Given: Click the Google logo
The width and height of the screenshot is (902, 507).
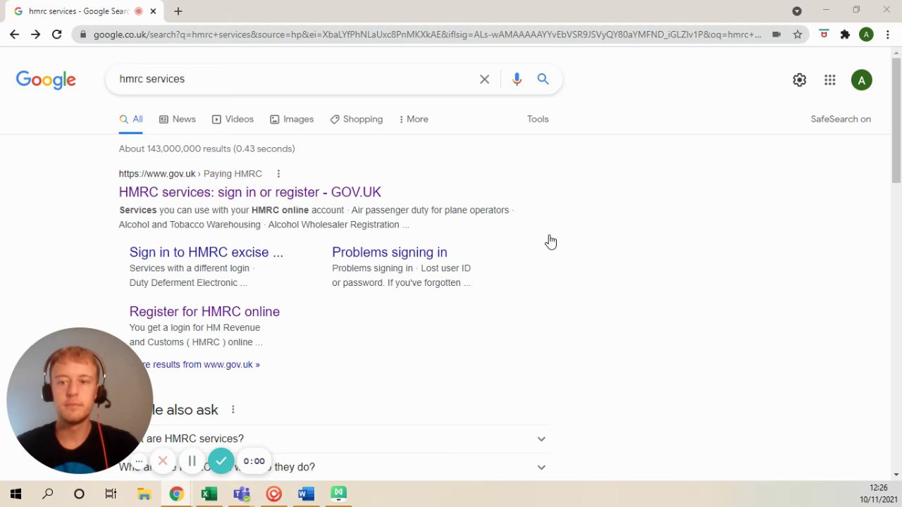Looking at the screenshot, I should pos(46,80).
